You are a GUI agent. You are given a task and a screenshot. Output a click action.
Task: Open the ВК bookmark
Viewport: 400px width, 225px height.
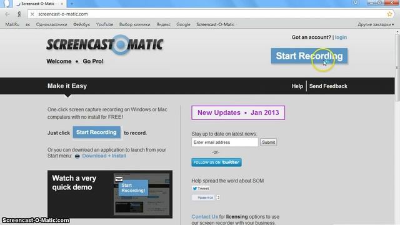[27, 24]
